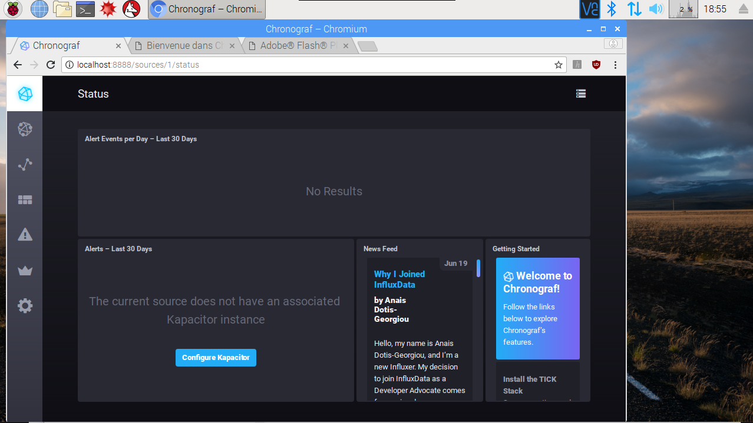Click the Install the TICK Stack link

coord(530,385)
